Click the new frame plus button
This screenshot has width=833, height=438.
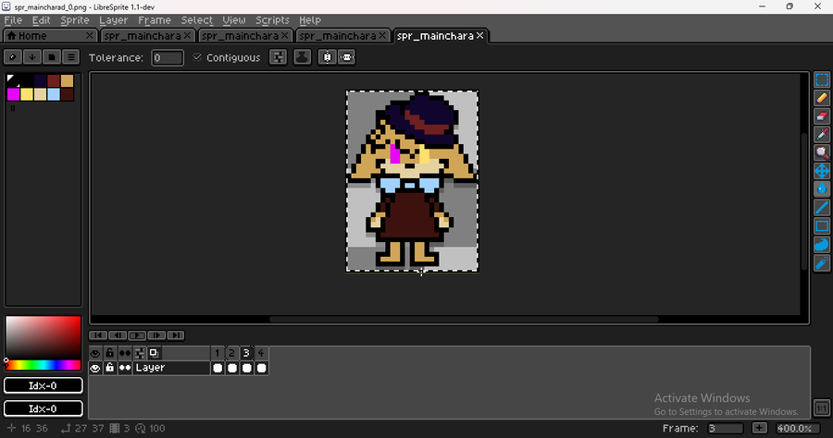[759, 428]
